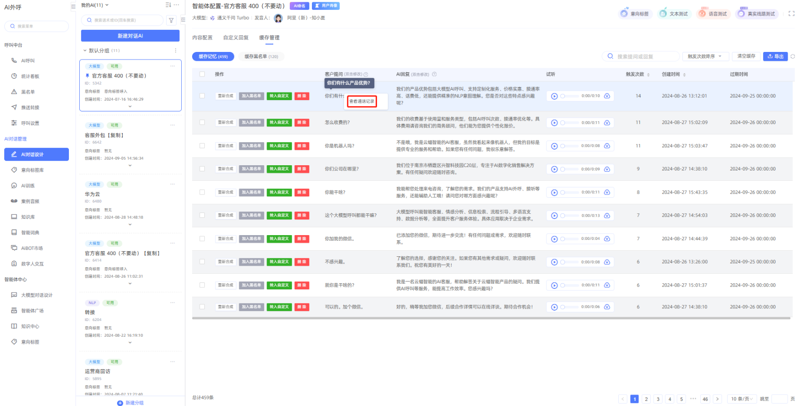Open the 触发次数降序 sort dropdown
The width and height of the screenshot is (798, 406).
pyautogui.click(x=705, y=57)
